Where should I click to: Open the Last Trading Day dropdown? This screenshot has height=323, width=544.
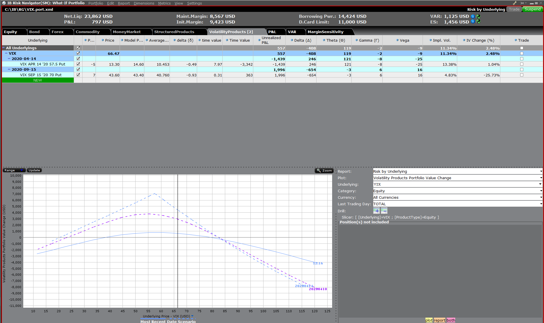pyautogui.click(x=540, y=204)
